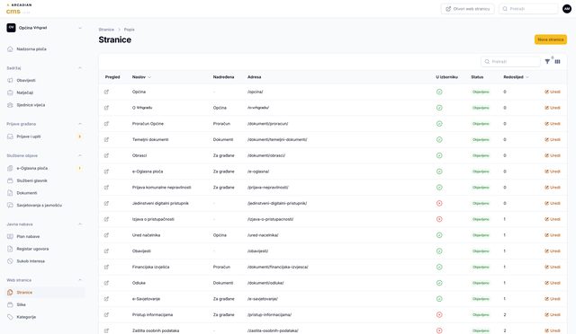The width and height of the screenshot is (576, 334).
Task: Focus the table search field
Action: (511, 62)
